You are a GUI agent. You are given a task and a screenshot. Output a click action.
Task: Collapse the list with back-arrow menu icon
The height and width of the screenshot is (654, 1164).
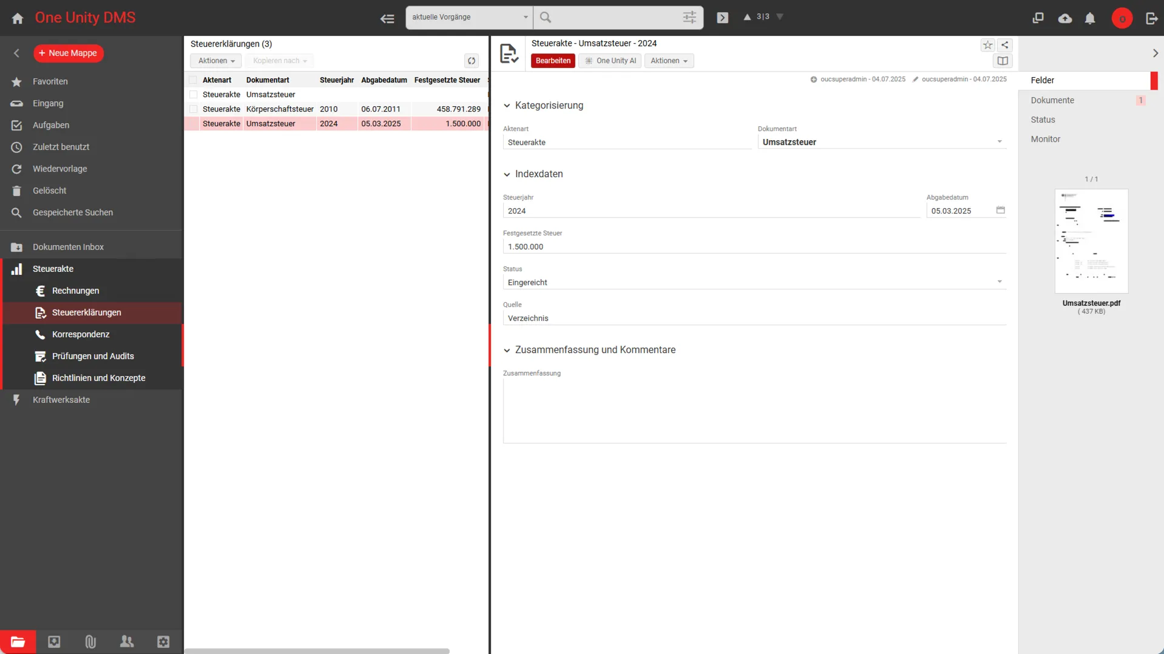pyautogui.click(x=387, y=18)
